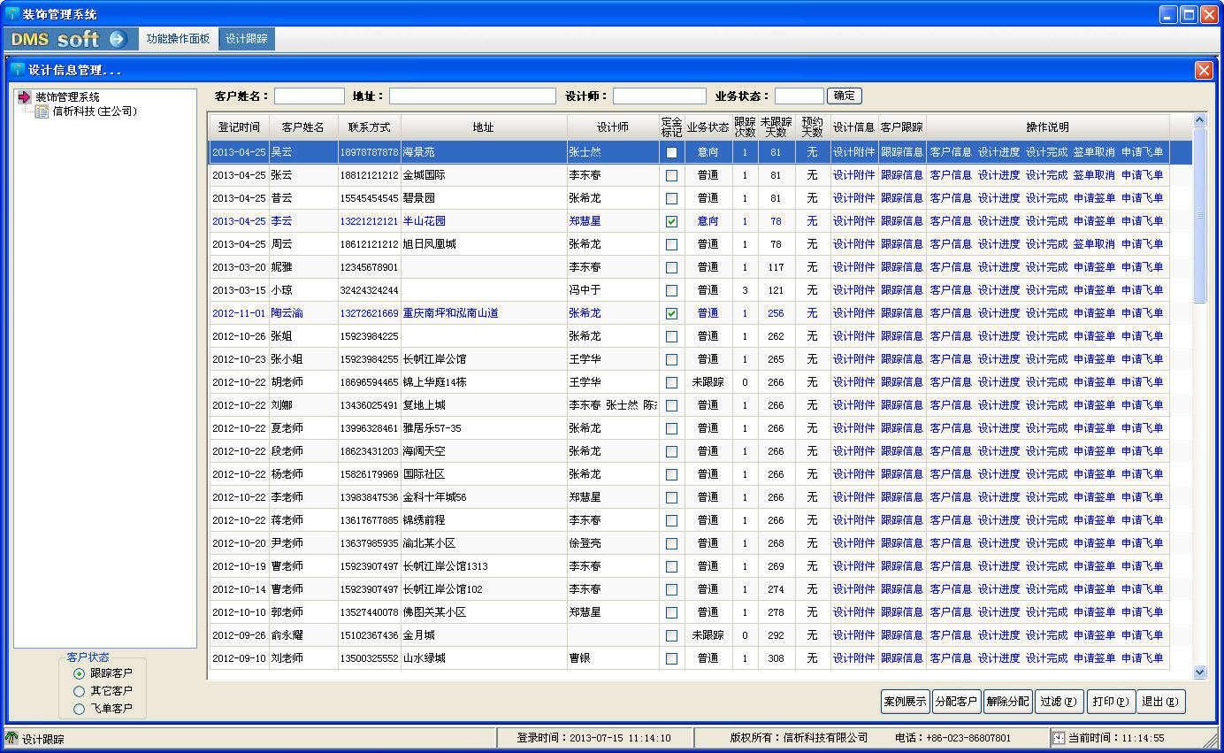This screenshot has width=1224, height=753.
Task: Click the 客户姓名 column header
Action: pos(302,127)
